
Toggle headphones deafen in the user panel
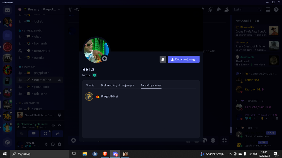[x=53, y=144]
